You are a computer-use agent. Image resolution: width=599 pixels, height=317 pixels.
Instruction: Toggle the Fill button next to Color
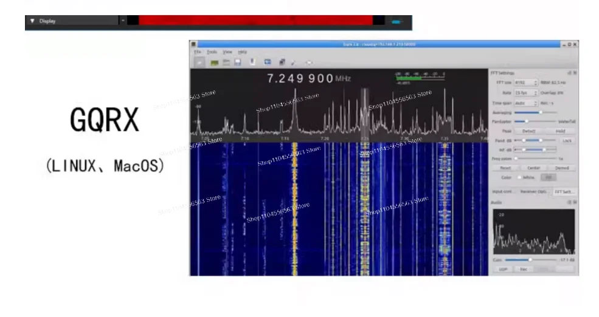[x=548, y=177]
